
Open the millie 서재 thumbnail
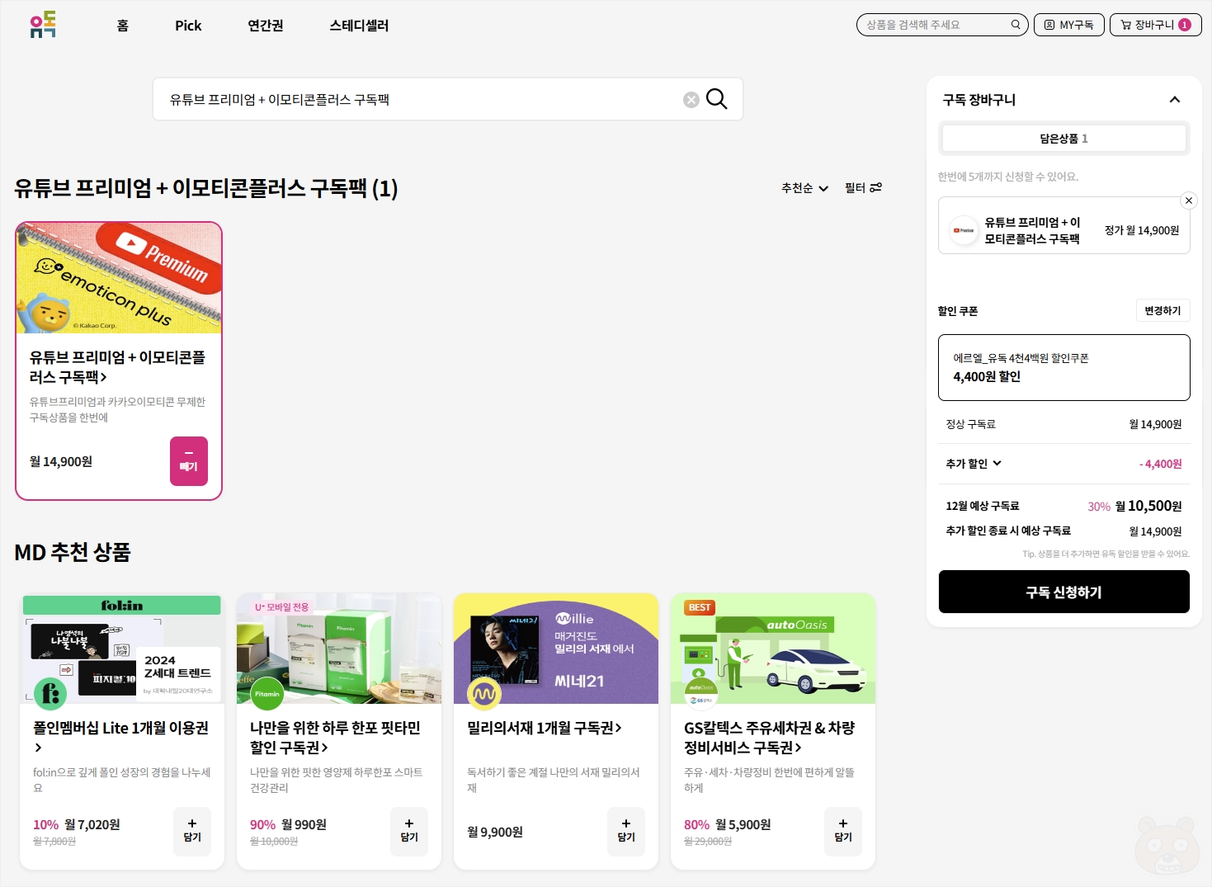(556, 649)
